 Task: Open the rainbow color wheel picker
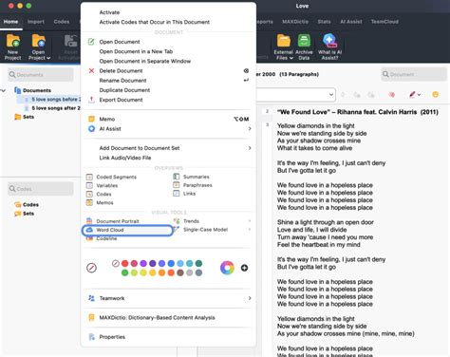227,268
